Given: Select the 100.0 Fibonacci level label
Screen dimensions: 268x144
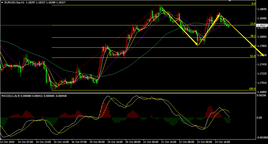Looking at the screenshot, I should click(x=252, y=89).
